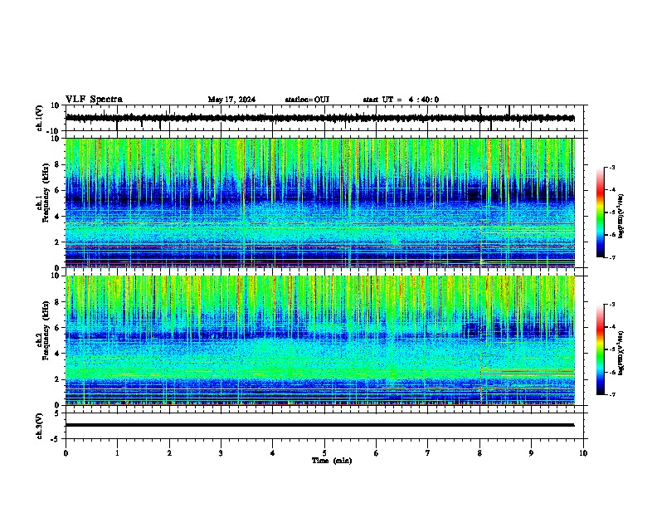This screenshot has height=508, width=657.
Task: Select the 'May 17, 2024' date text
Action: click(x=231, y=100)
